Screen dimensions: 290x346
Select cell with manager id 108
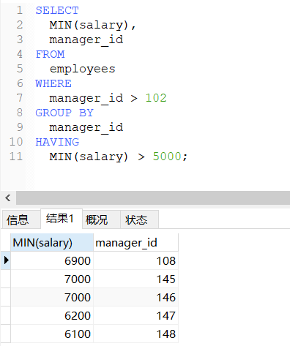(135, 260)
